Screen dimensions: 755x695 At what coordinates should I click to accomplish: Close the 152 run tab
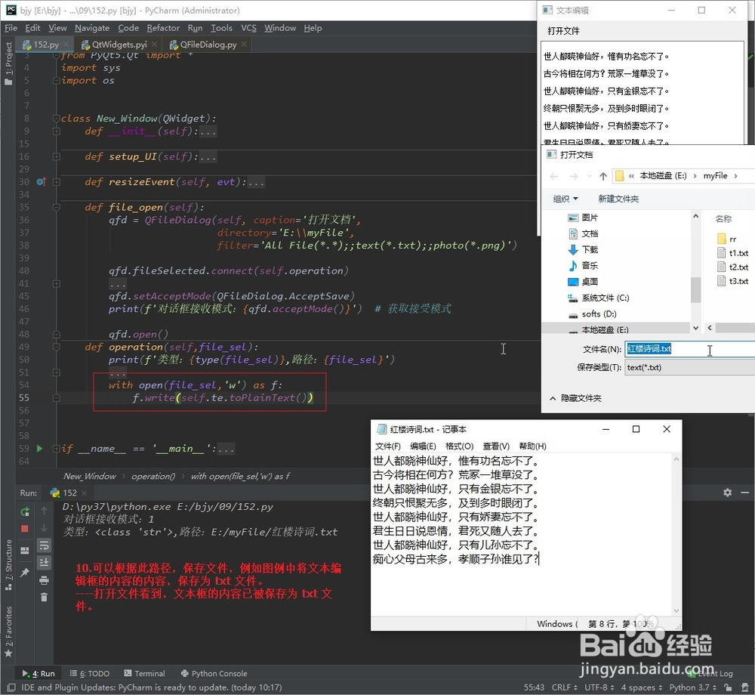[85, 493]
